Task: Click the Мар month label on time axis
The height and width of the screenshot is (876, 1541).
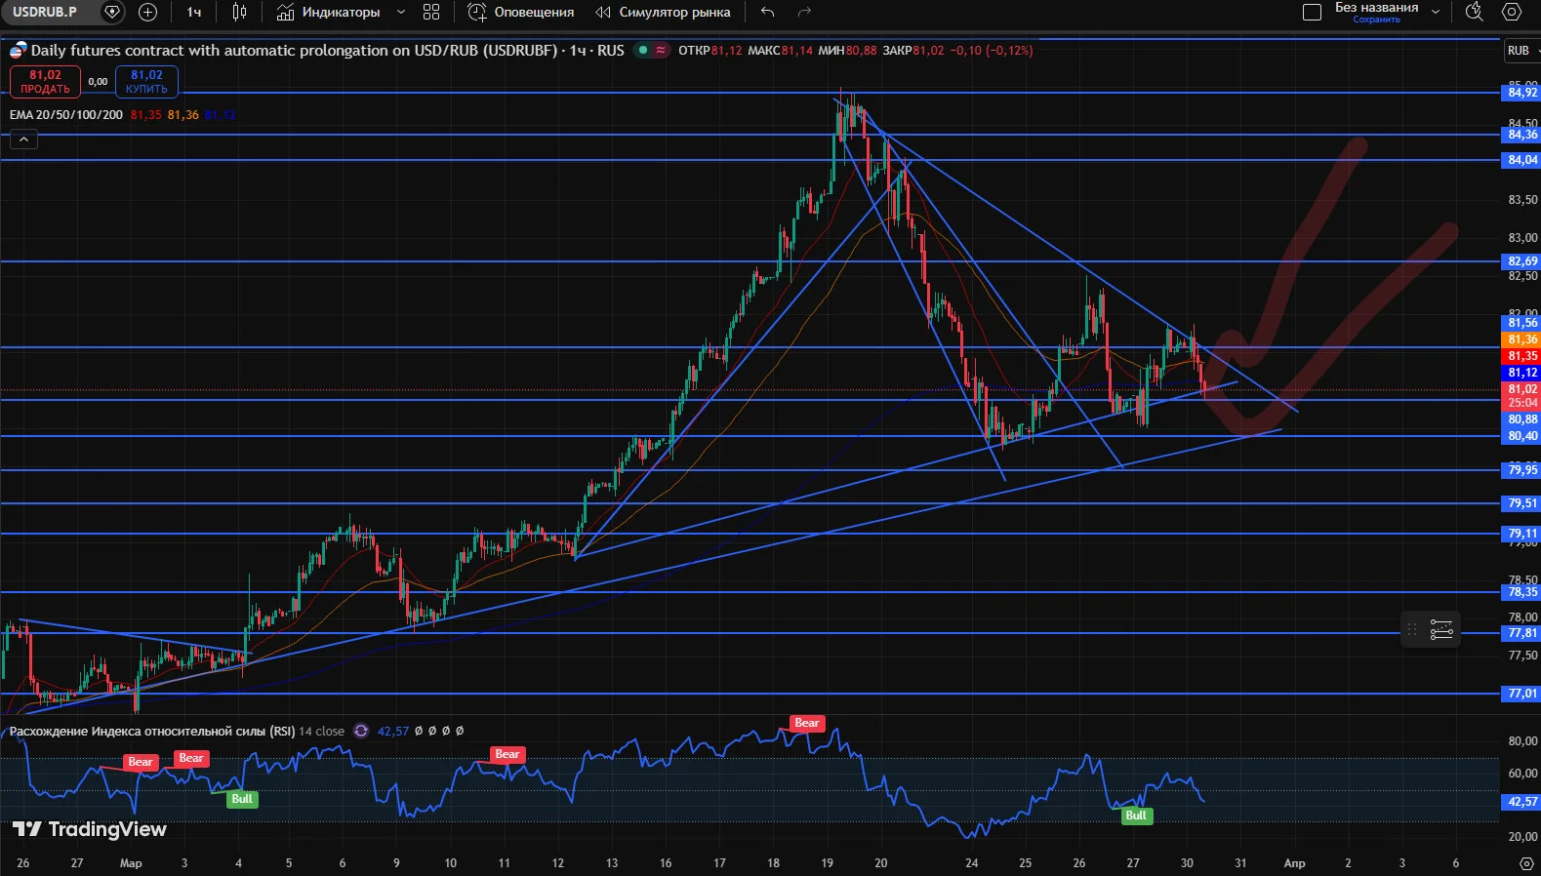Action: pyautogui.click(x=131, y=863)
